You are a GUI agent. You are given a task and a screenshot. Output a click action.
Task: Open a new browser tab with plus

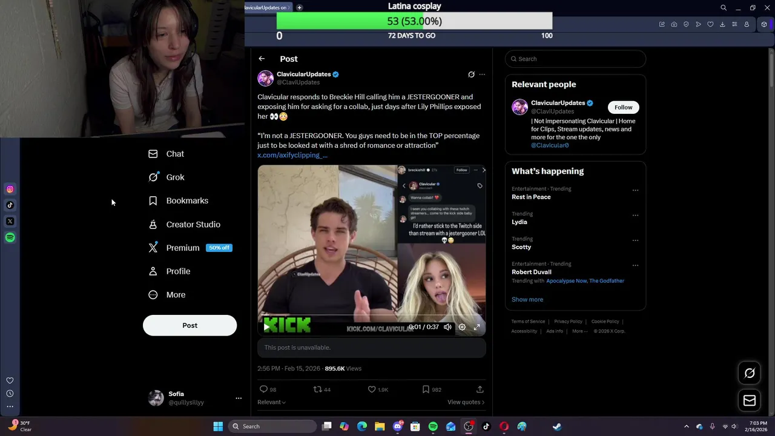299,7
